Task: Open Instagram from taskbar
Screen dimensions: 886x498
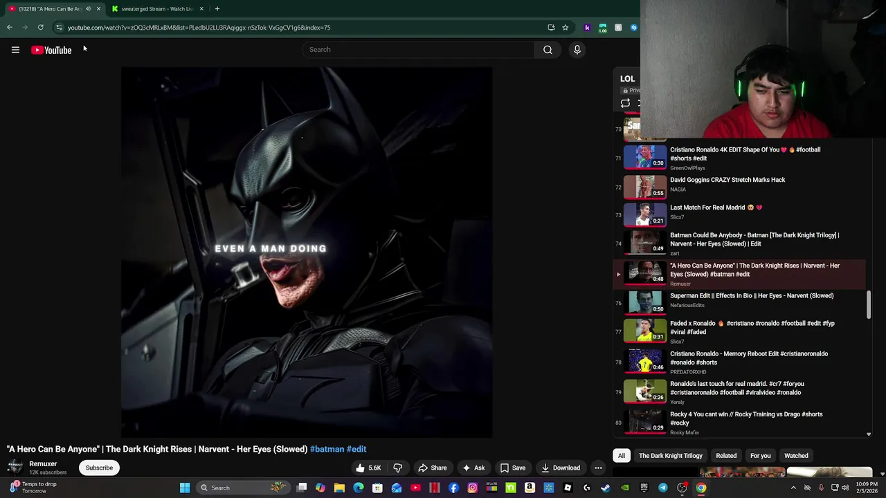Action: (x=473, y=488)
